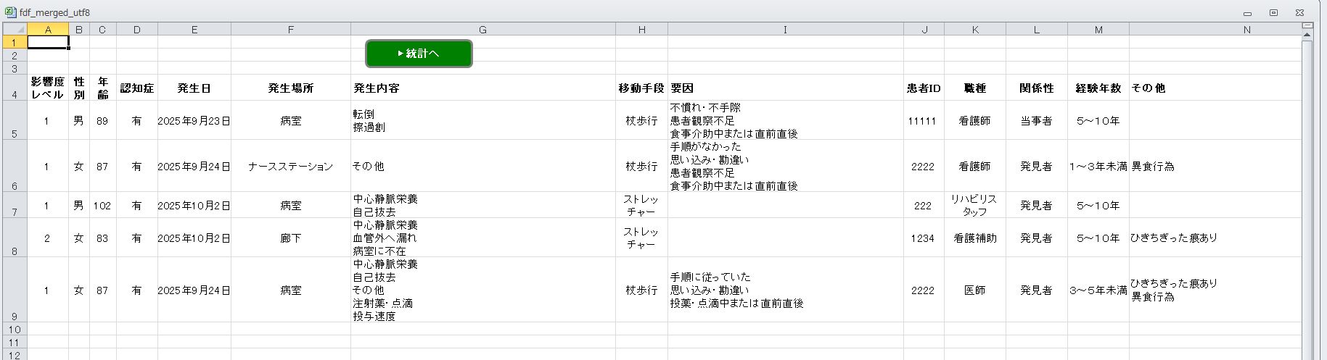Select column G header
1327x360 pixels.
point(482,30)
